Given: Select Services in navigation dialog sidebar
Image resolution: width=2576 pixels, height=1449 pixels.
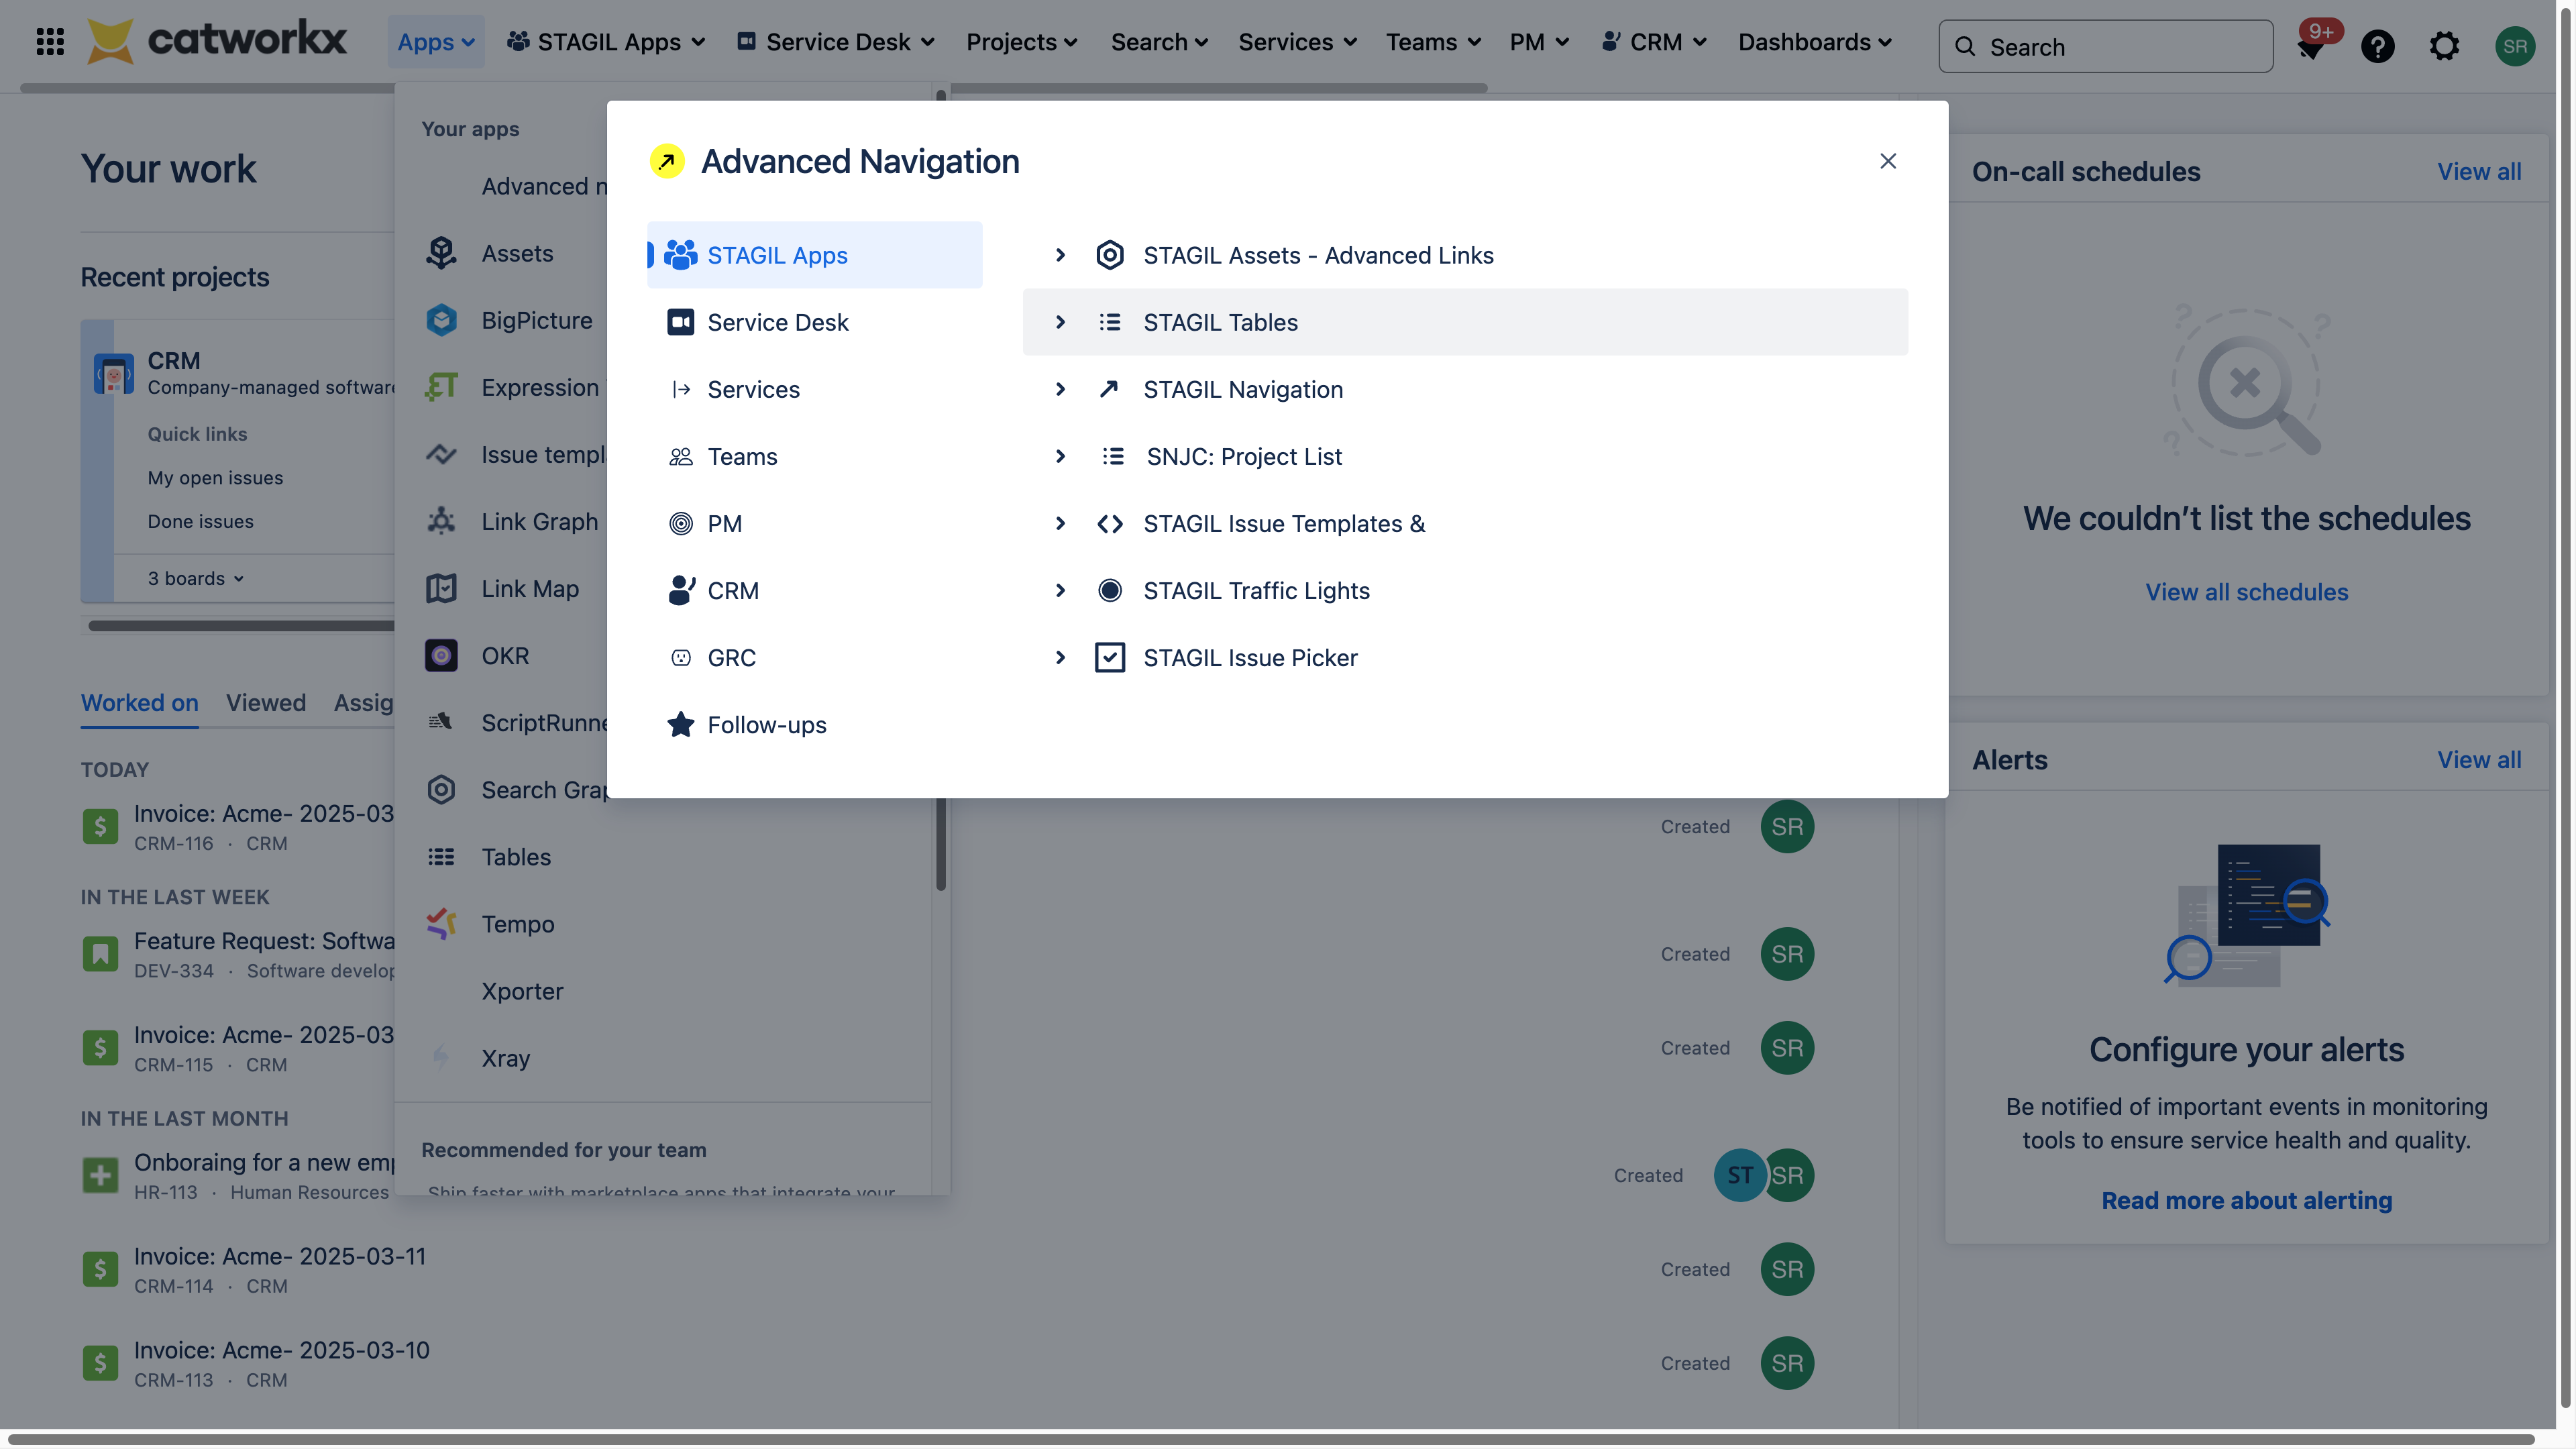Looking at the screenshot, I should (x=815, y=389).
